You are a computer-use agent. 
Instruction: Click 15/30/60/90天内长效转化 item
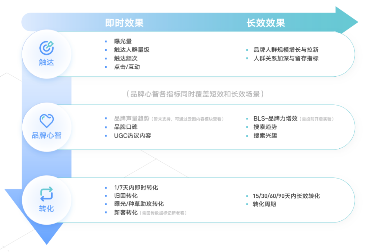point(286,196)
